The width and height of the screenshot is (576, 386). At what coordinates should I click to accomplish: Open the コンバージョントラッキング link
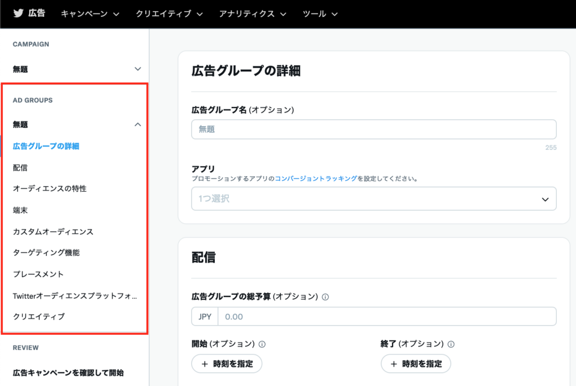pos(316,178)
